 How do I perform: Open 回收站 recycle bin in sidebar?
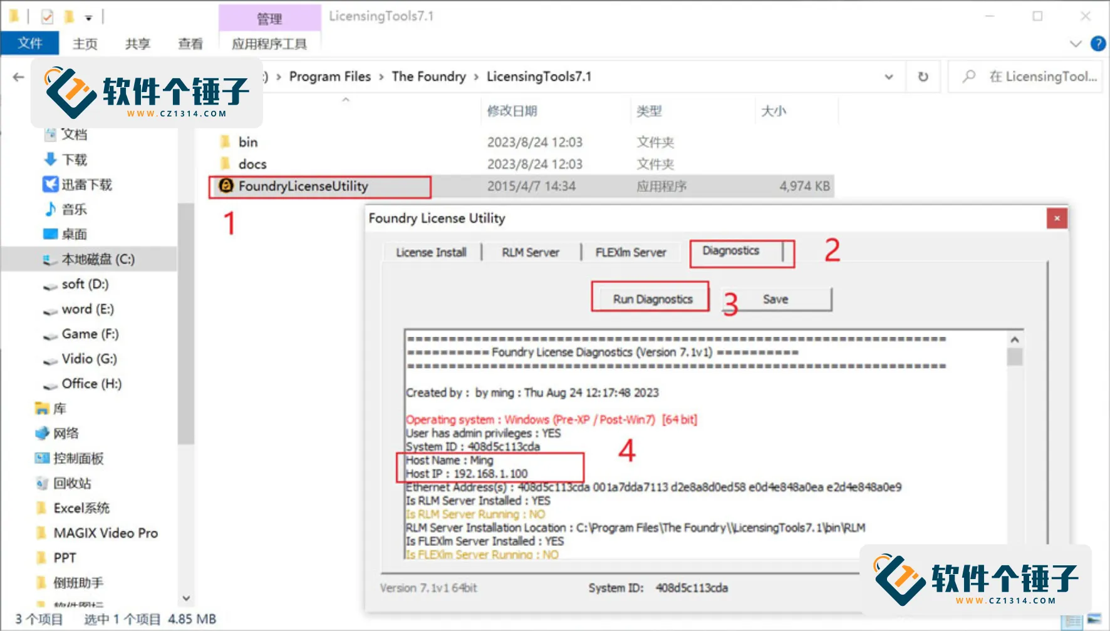pyautogui.click(x=71, y=483)
